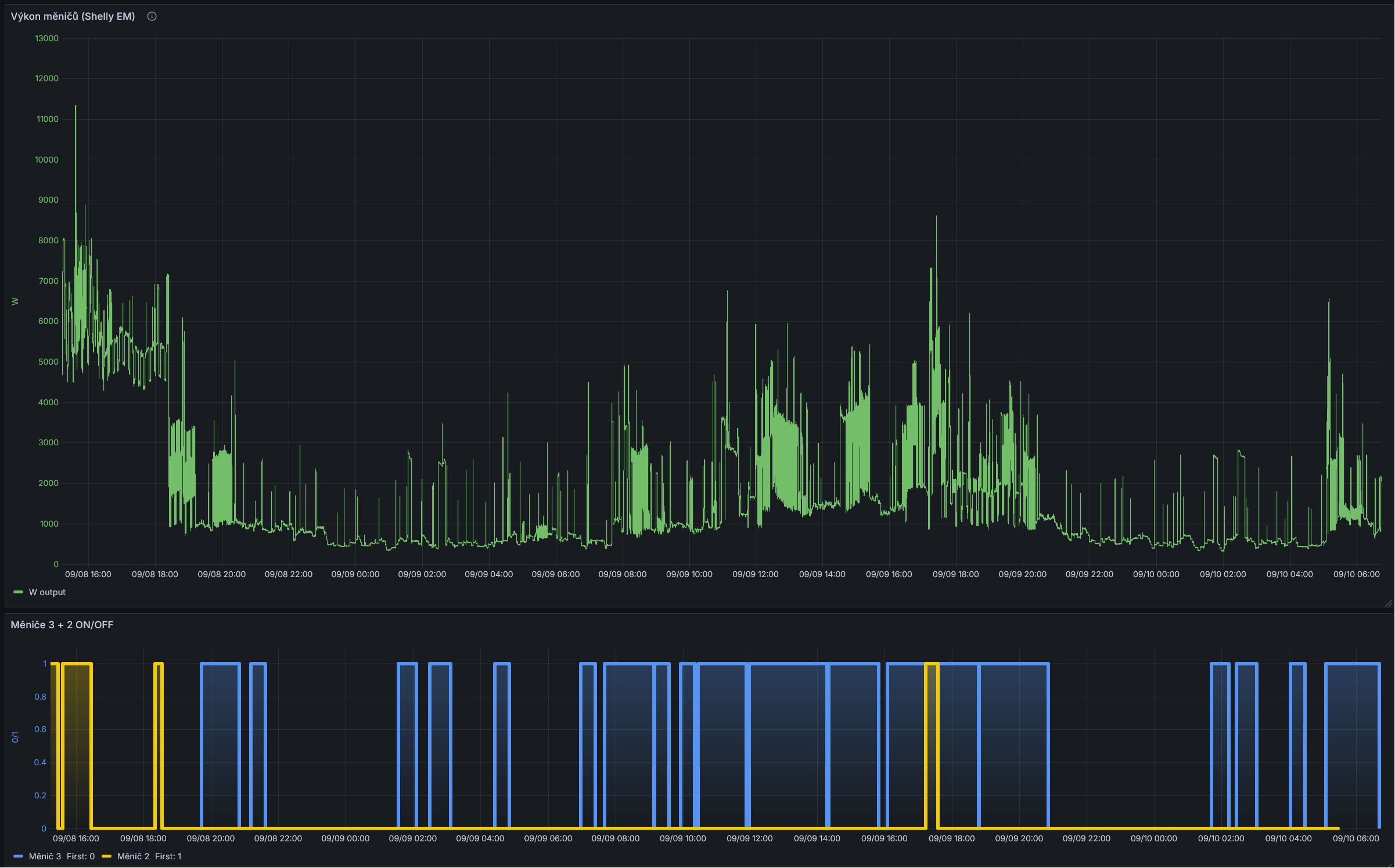Click yellow color swatch of Měnič 2 legend
1395x868 pixels.
click(x=106, y=856)
